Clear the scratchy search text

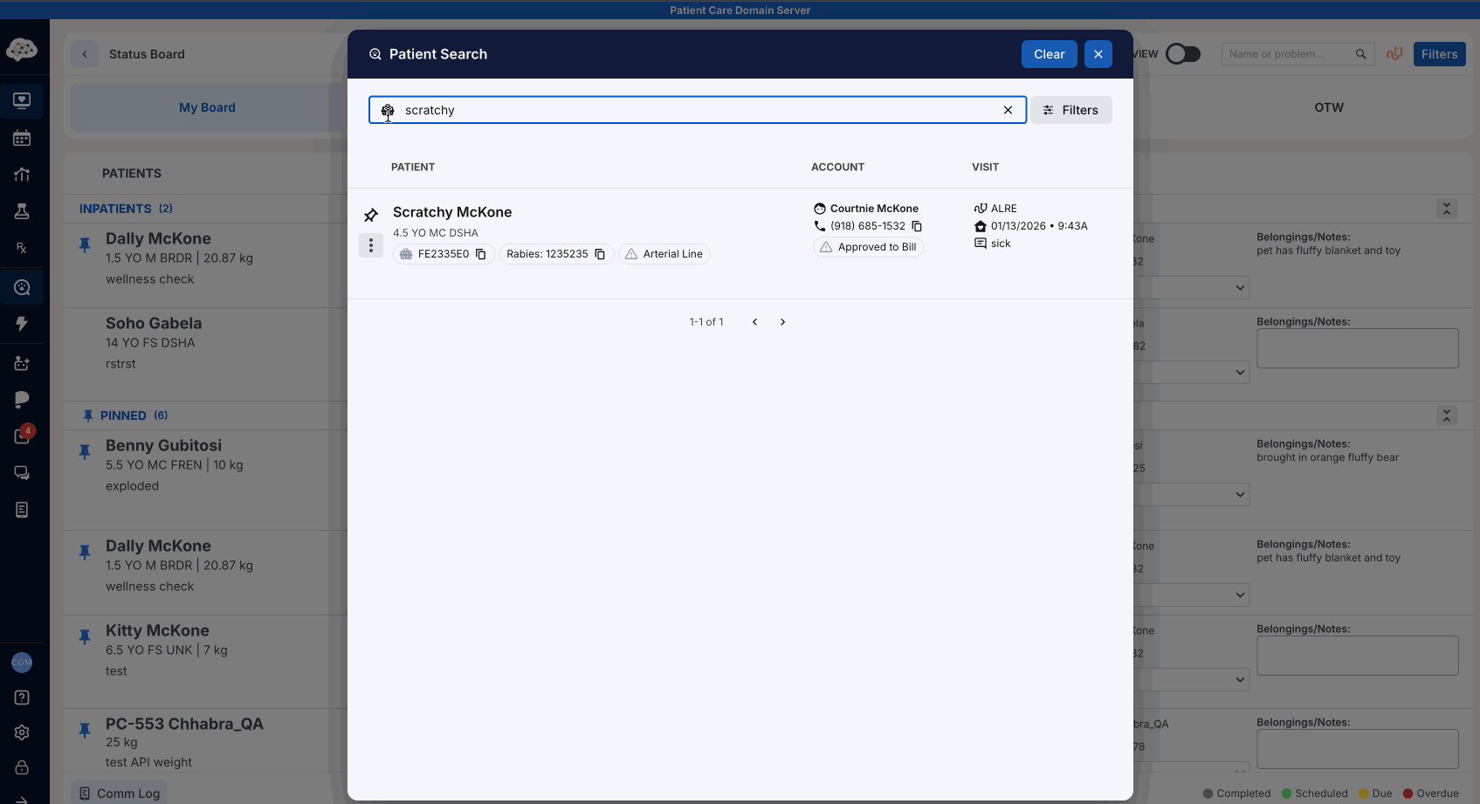click(1008, 110)
